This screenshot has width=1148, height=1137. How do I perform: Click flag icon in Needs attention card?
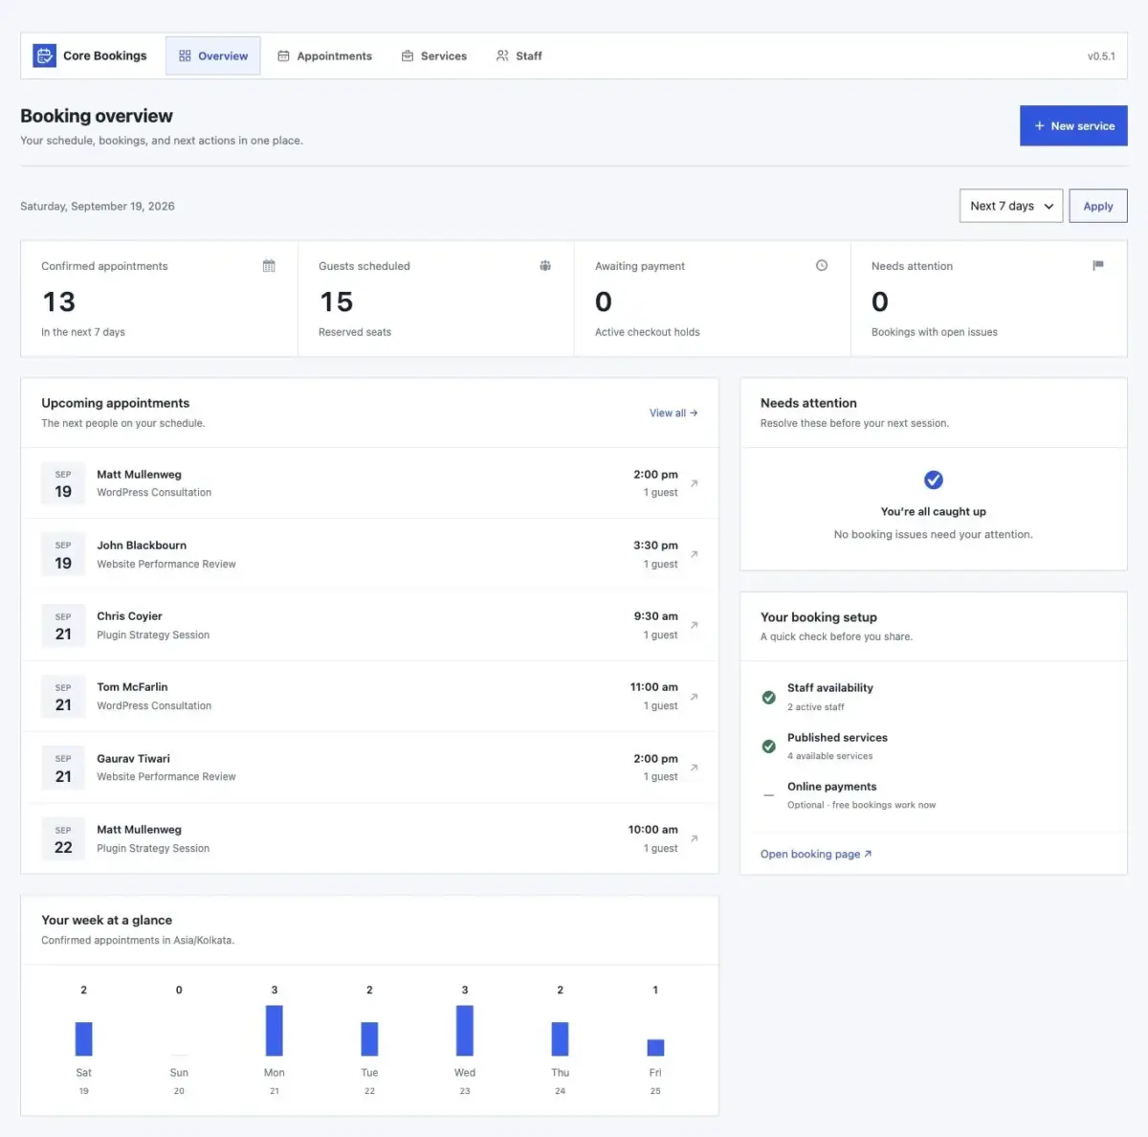tap(1098, 265)
